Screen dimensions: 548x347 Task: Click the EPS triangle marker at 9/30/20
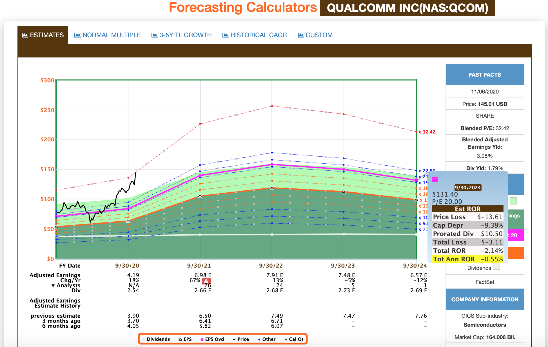coord(128,221)
